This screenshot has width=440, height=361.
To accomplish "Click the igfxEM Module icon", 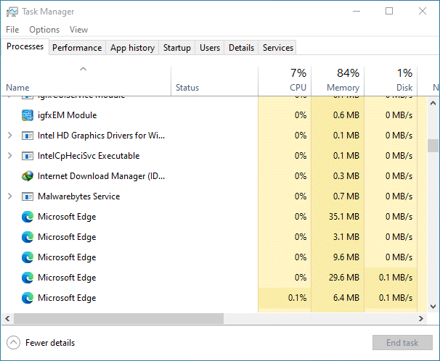I will 28,115.
